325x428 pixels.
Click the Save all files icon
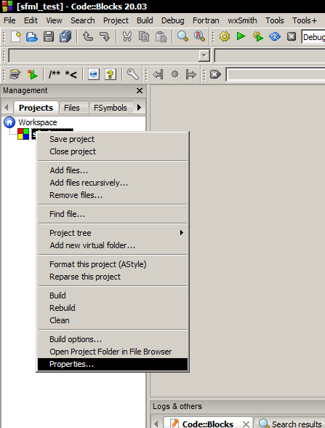[65, 36]
